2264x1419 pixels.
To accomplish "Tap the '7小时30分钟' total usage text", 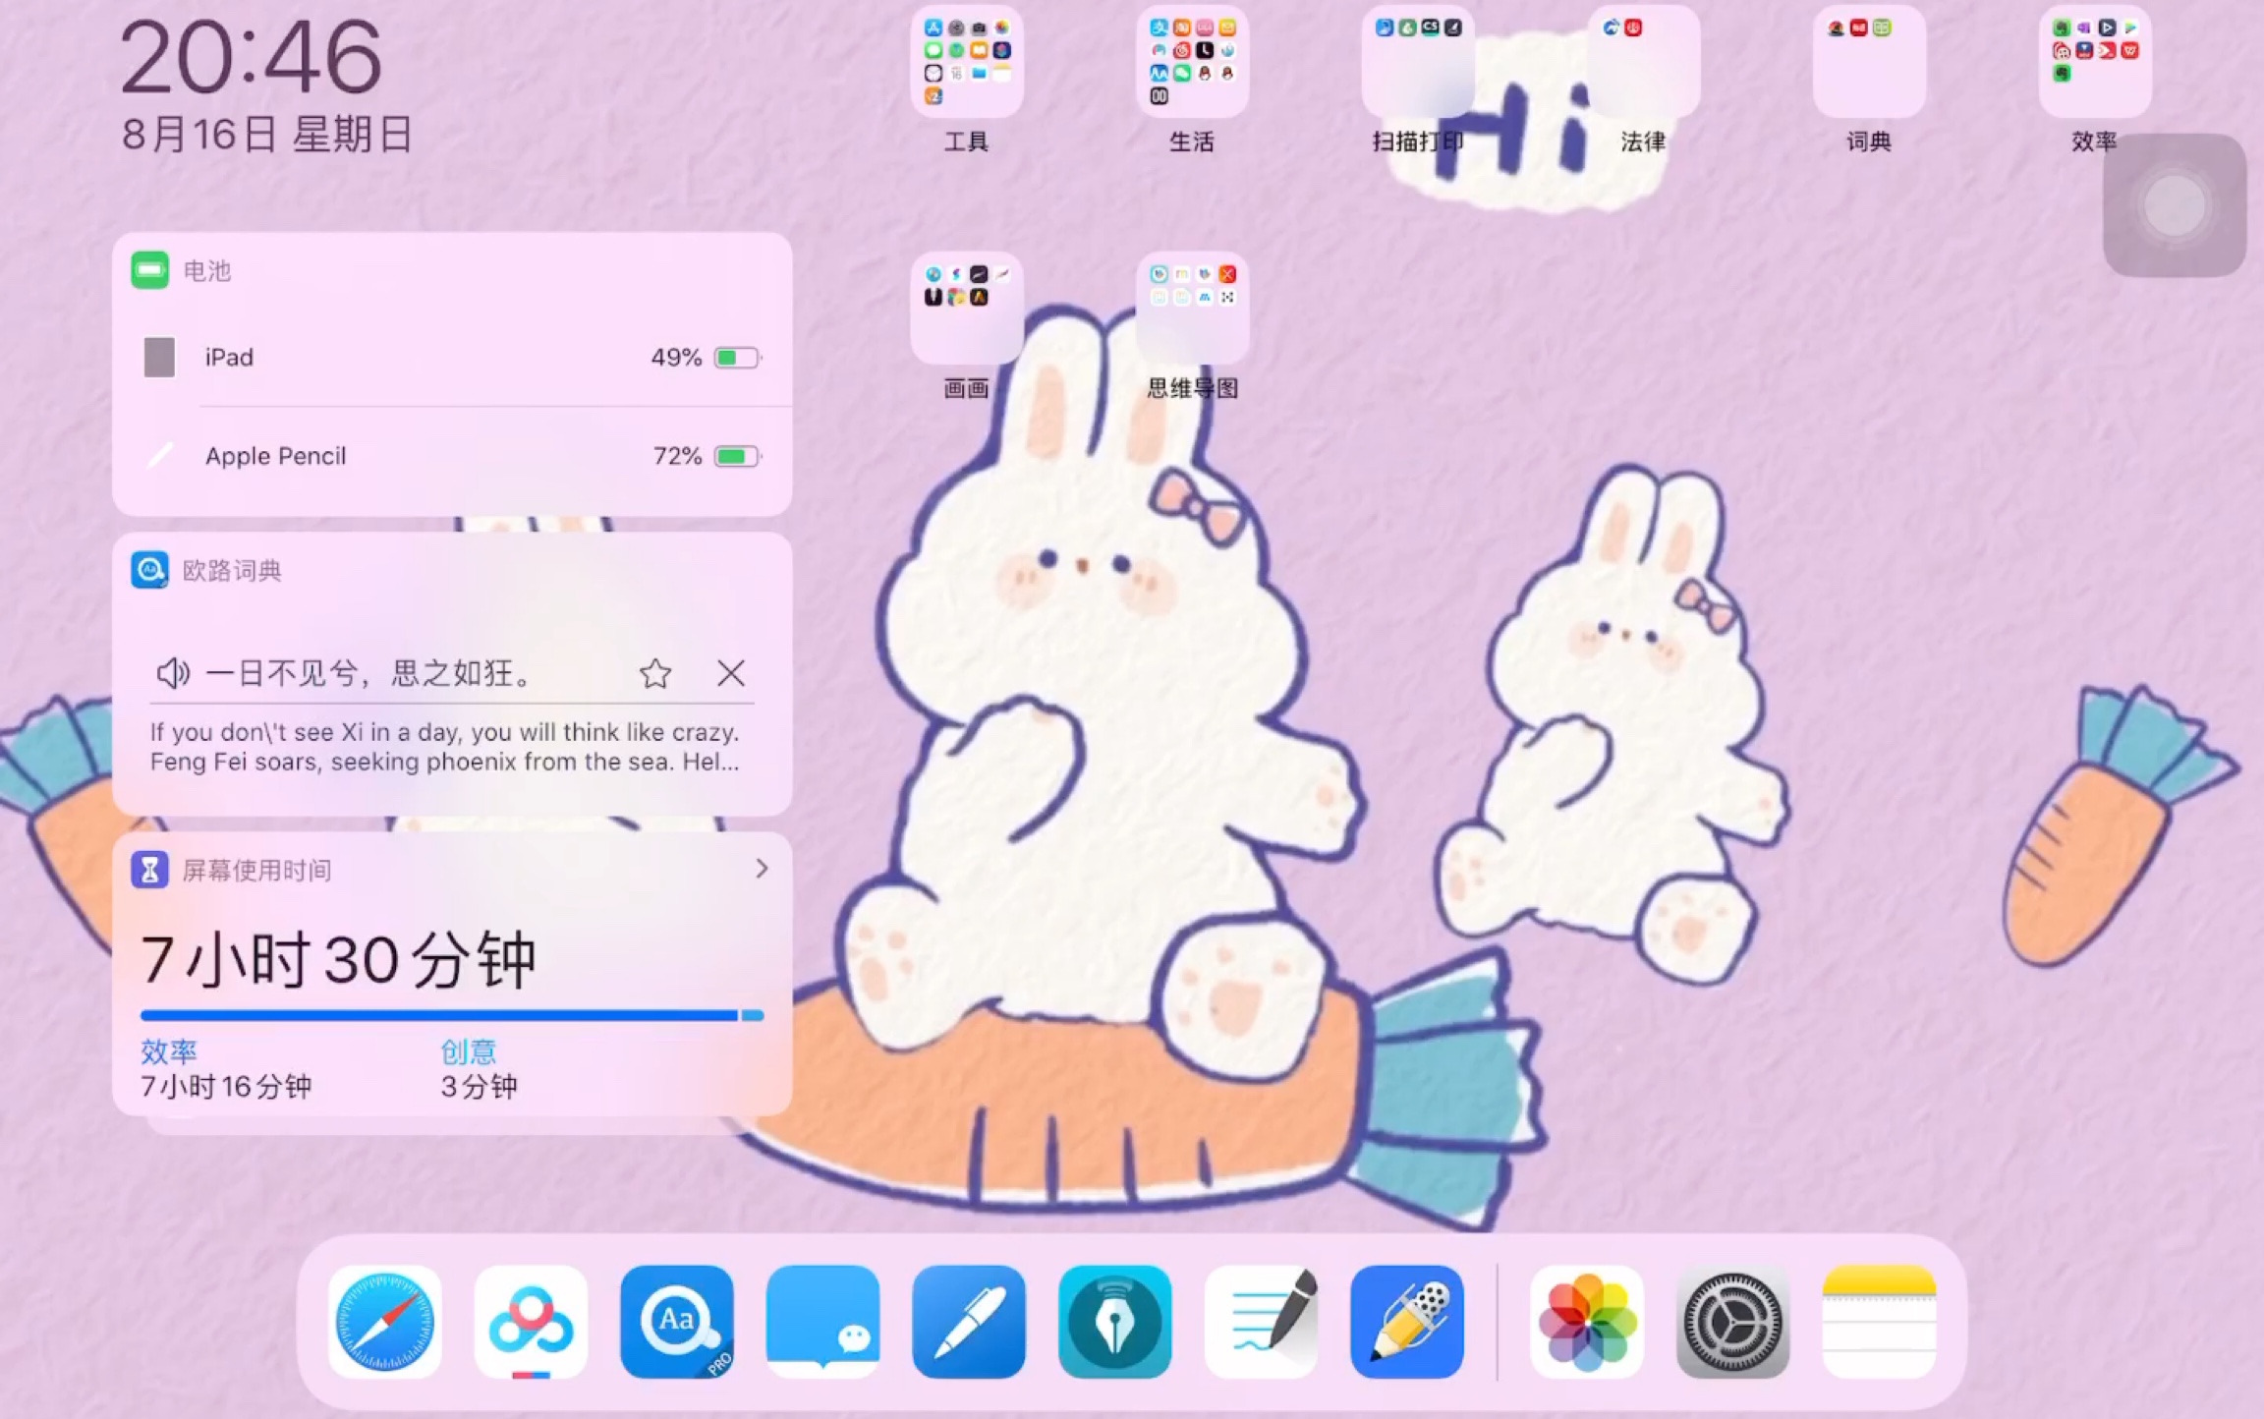I will [x=339, y=960].
